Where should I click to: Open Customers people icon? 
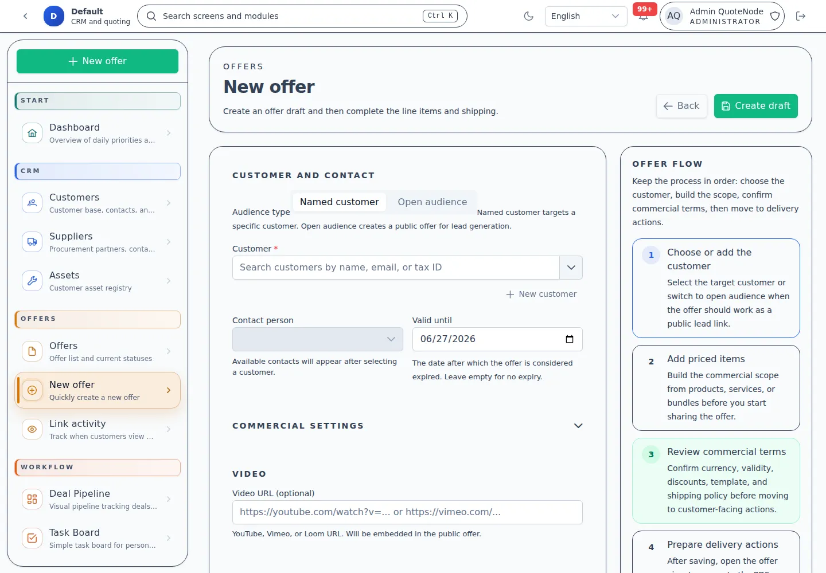coord(32,203)
